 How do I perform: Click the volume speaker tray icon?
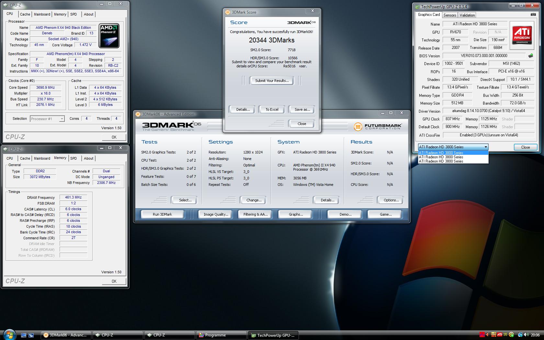click(526, 335)
